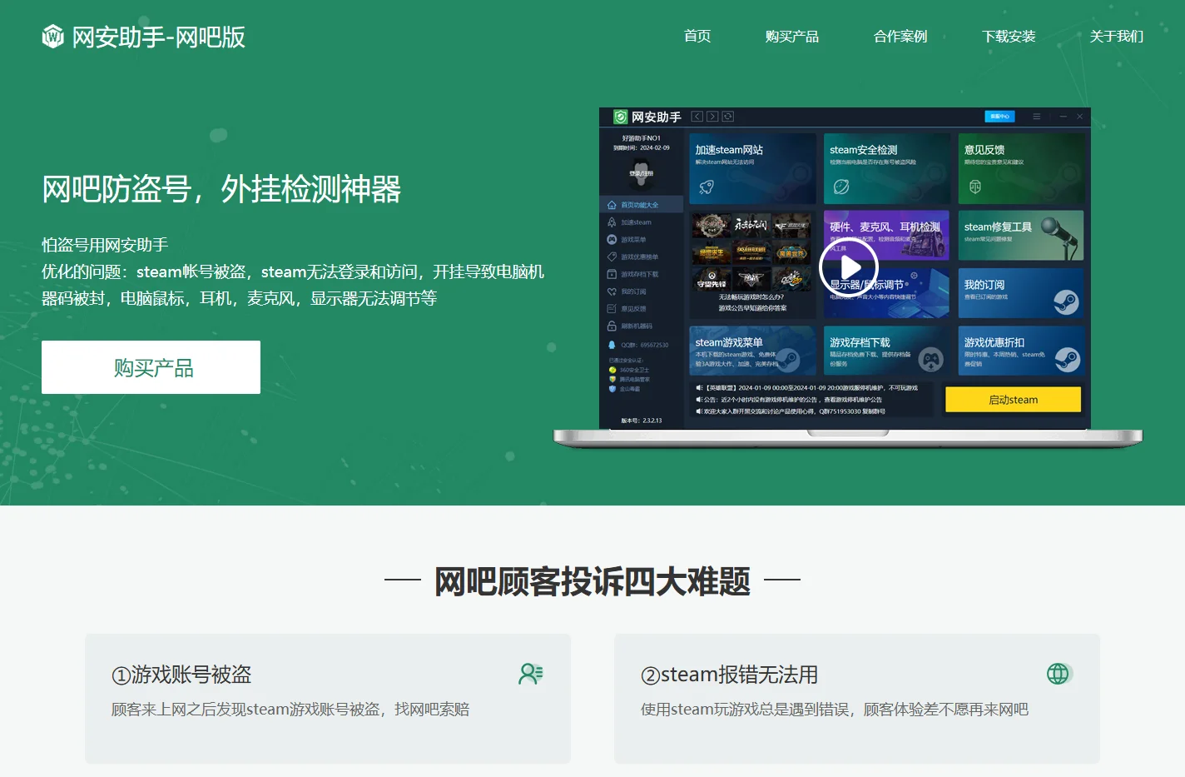
Task: Click the white 购买产品 button
Action: coord(151,367)
